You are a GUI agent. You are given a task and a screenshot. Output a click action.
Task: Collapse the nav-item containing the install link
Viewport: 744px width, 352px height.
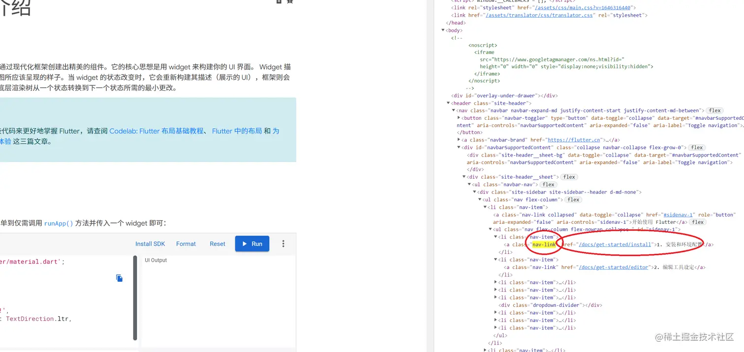click(496, 237)
